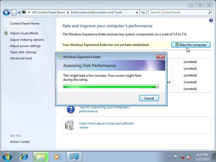The image size is (216, 162).
Task: Launch Windows Media Player from the taskbar
Action: 57,157
